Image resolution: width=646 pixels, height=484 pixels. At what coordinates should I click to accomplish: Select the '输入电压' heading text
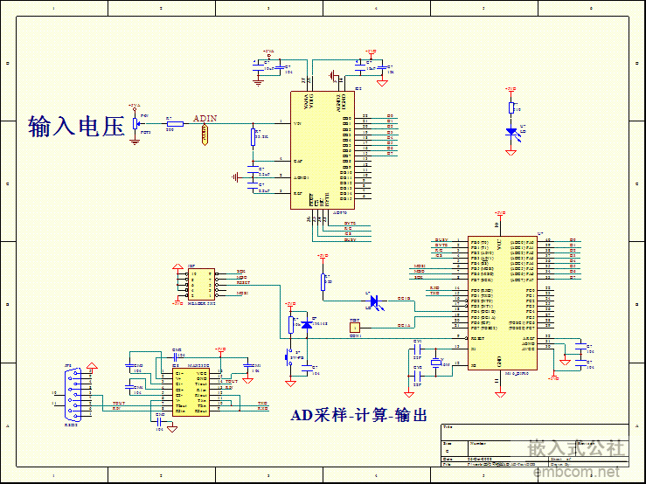click(76, 126)
